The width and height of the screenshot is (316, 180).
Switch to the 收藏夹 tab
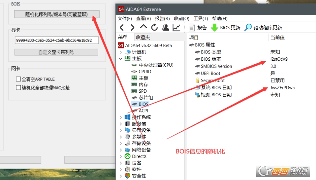(x=143, y=37)
